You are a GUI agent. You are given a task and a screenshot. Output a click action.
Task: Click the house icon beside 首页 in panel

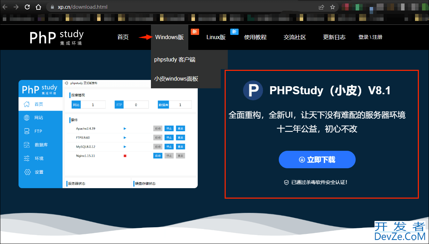click(27, 104)
